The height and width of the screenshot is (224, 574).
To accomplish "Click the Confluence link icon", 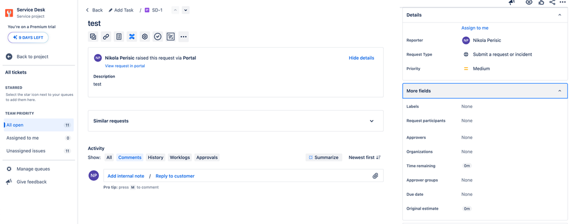I will pos(132,37).
